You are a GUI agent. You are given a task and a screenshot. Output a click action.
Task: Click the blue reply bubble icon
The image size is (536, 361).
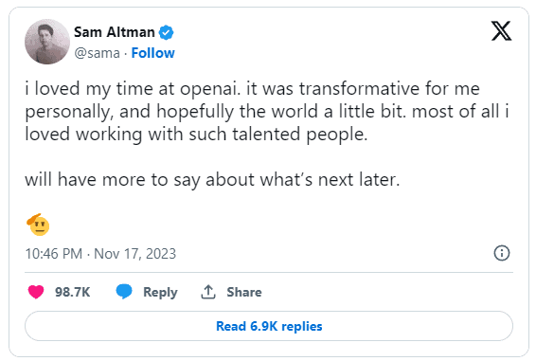click(124, 292)
